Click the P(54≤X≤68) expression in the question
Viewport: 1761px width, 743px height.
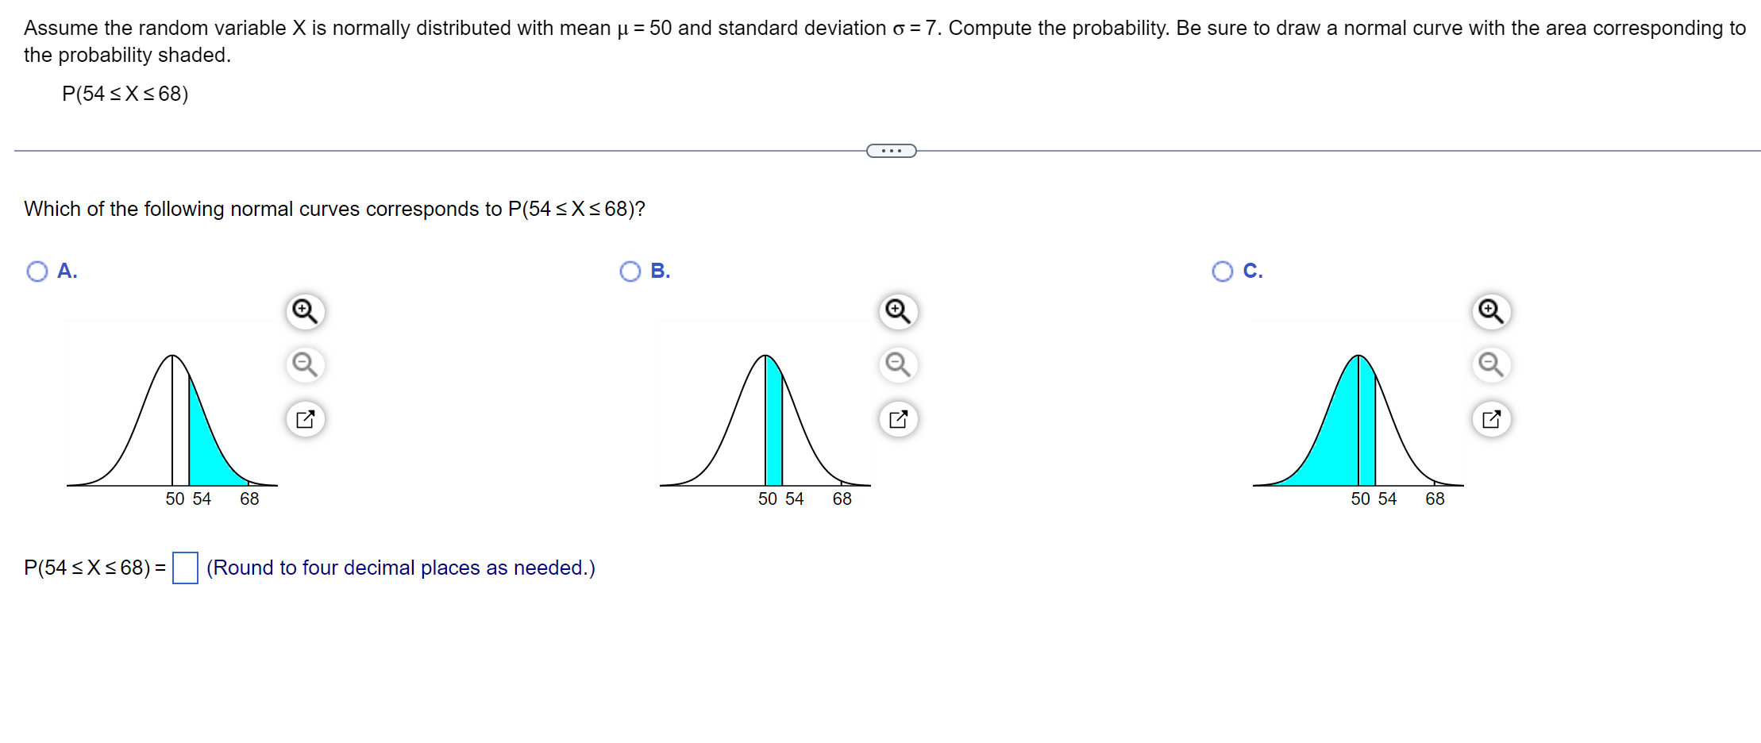[125, 94]
